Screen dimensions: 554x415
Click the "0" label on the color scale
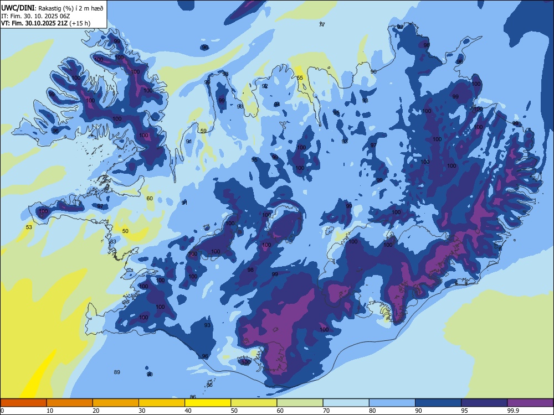[x=2, y=411]
